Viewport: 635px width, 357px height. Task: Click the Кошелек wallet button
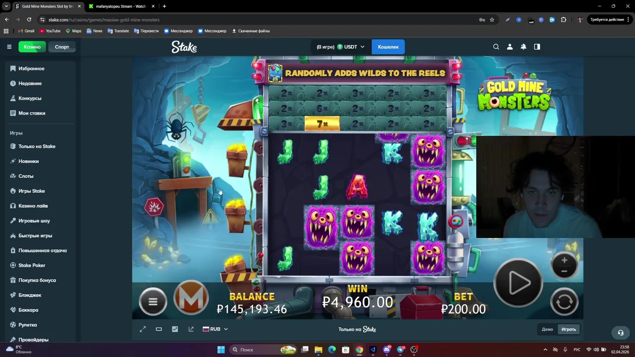click(x=388, y=47)
